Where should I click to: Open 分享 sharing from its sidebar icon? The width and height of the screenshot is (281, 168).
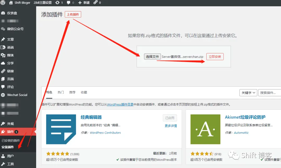[x=3, y=63]
